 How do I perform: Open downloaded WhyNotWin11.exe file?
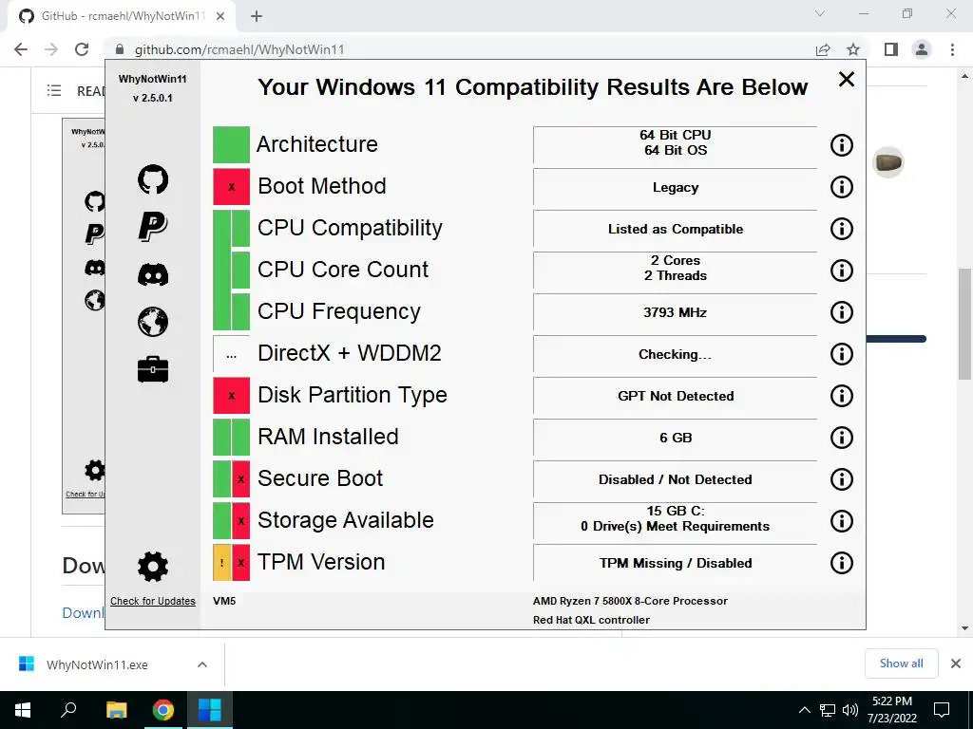coord(98,664)
